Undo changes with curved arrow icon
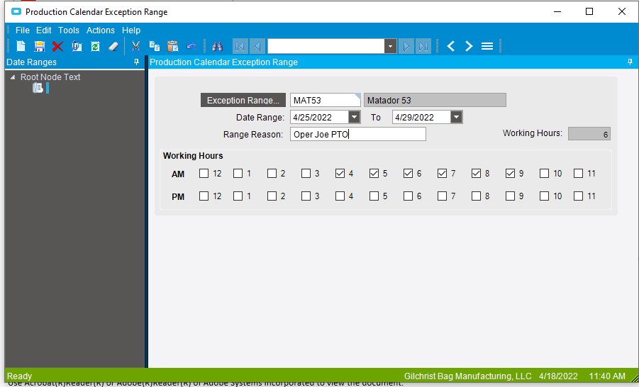This screenshot has width=639, height=387. pos(191,46)
